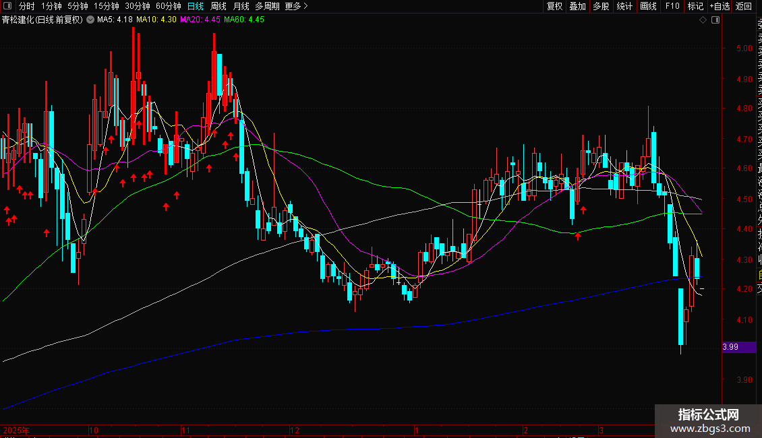
Task: Toggle the left sidebar panel icon
Action: point(7,6)
